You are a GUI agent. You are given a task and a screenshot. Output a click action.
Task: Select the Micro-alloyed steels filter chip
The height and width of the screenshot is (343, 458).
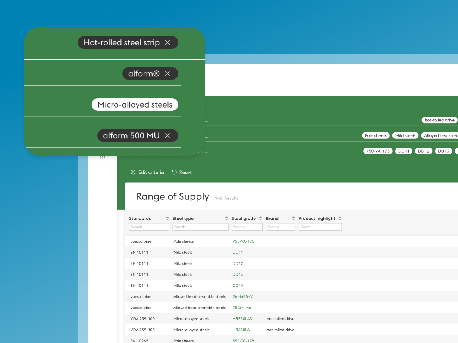tap(135, 105)
